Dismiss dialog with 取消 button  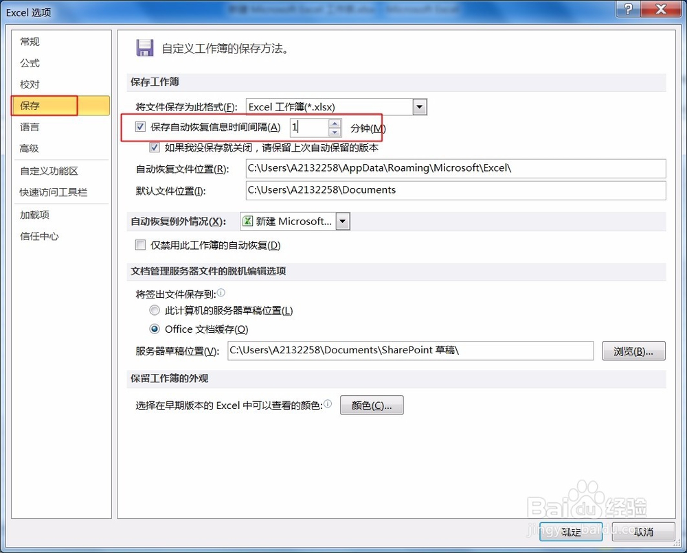(x=643, y=532)
